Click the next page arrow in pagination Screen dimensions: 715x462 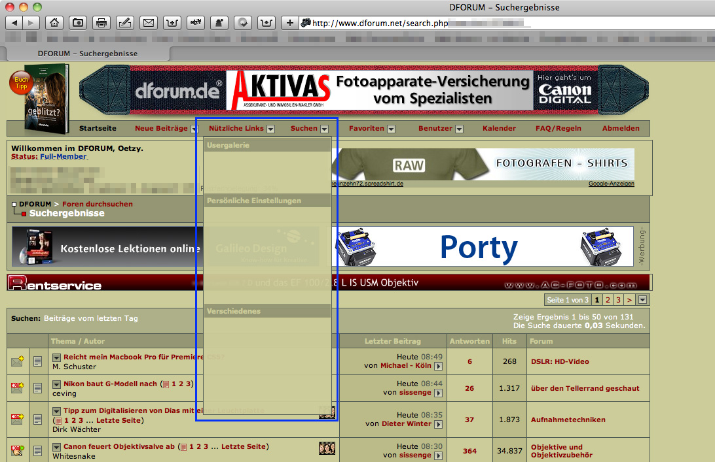629,300
